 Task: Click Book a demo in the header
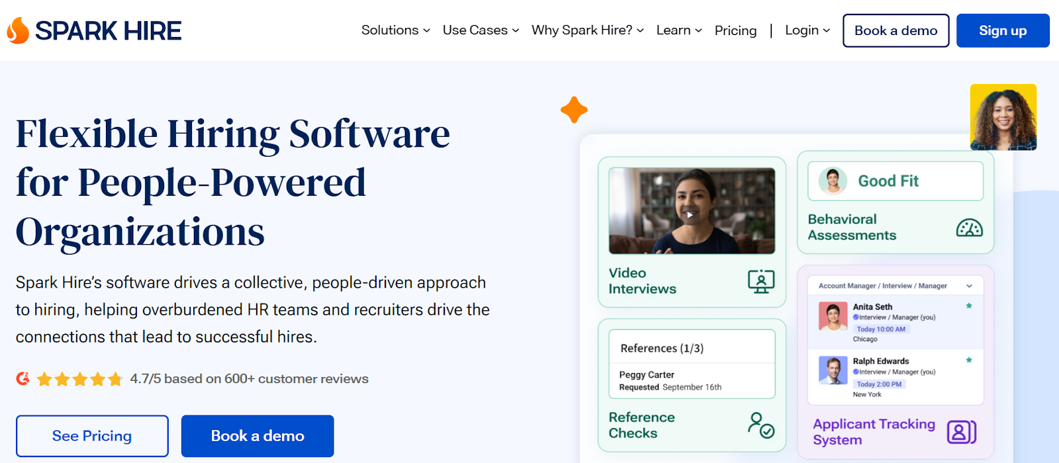pos(896,30)
